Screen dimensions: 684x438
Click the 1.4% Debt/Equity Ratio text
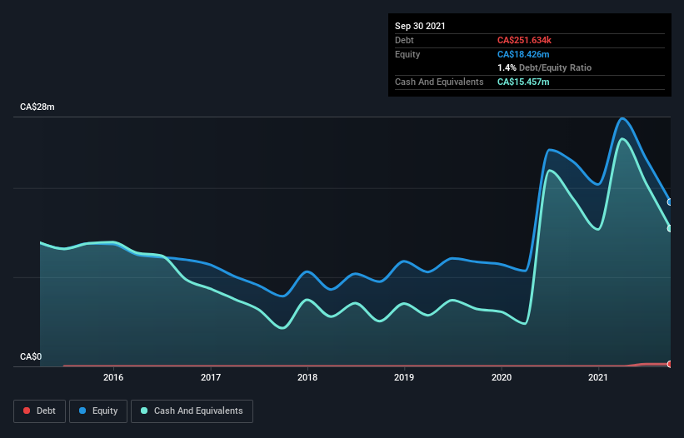coord(544,68)
